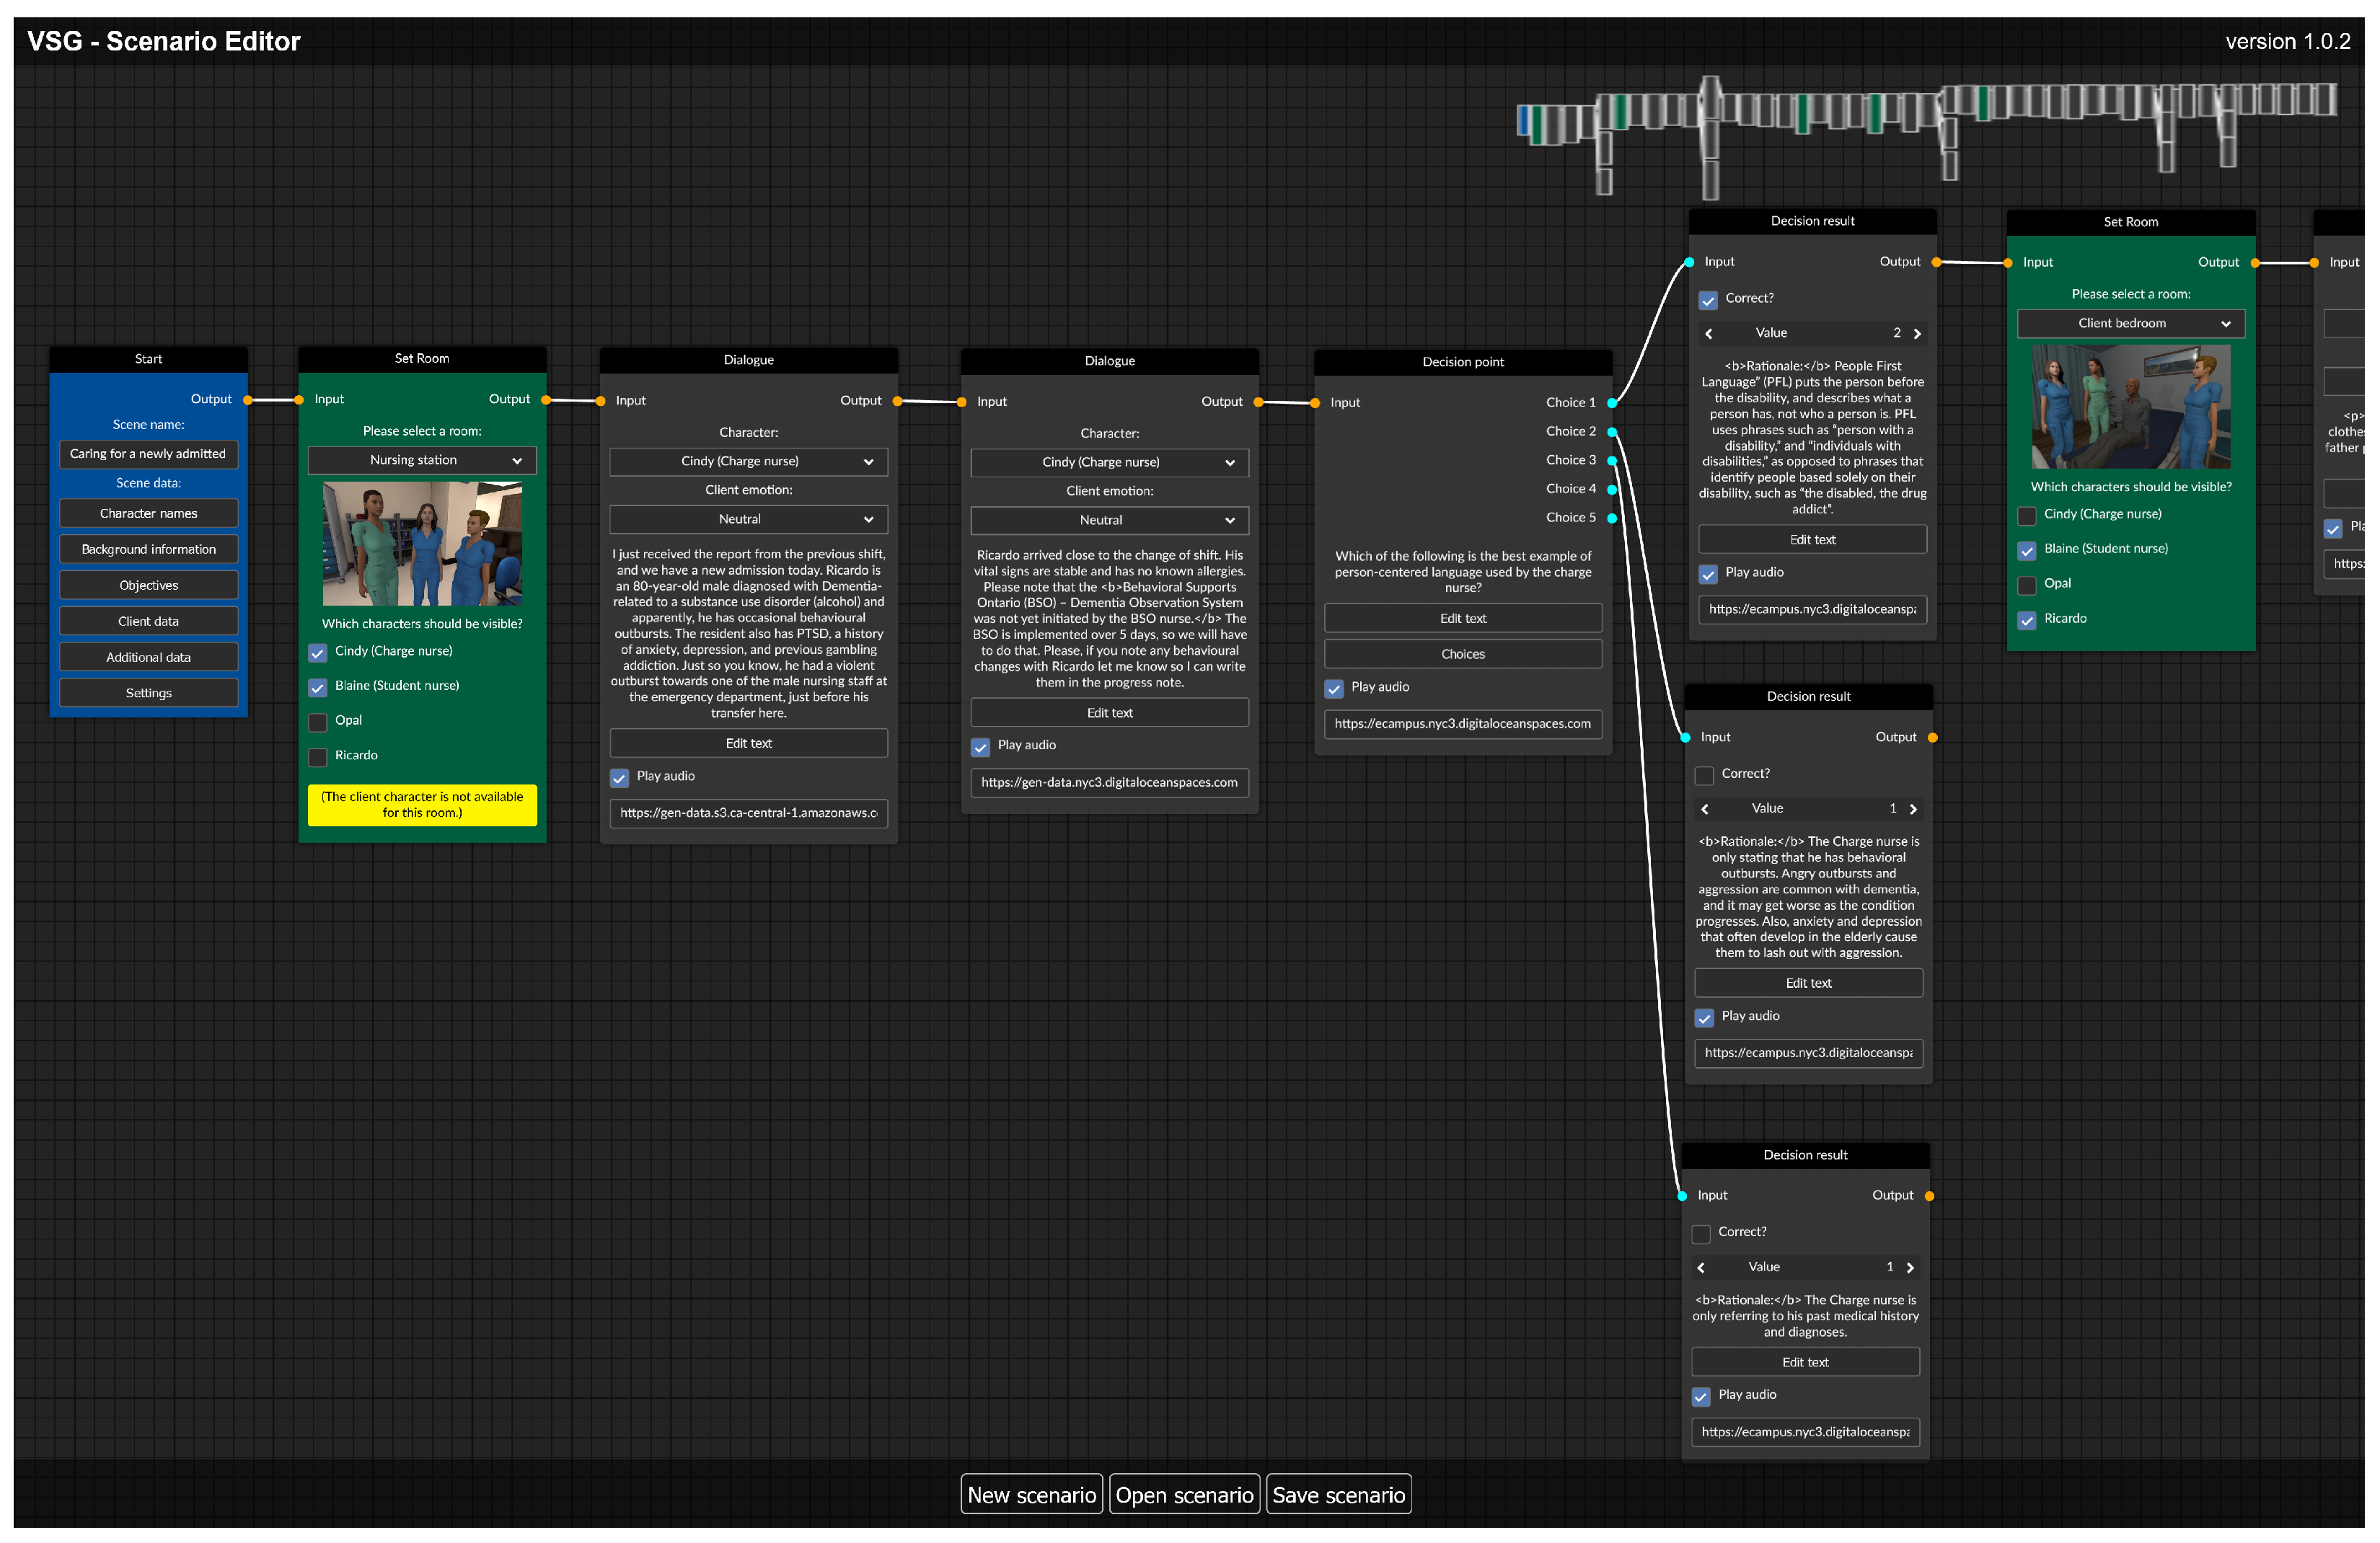Open Character names scene data

[149, 514]
